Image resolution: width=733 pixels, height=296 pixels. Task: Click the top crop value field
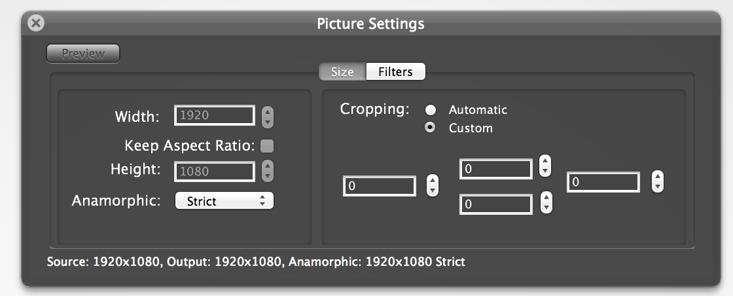(x=496, y=169)
